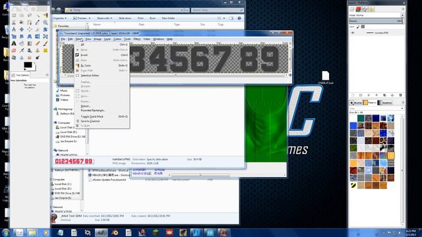Select the Alignment tool
Viewport: 422px width, 237px height.
tap(30, 29)
